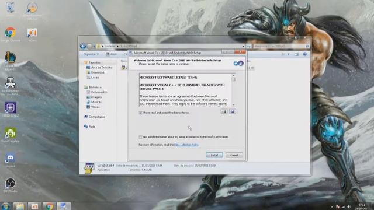
Task: Select Área de Trabalho in the sidebar
Action: [x=99, y=68]
